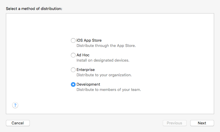Click 'Install on designated devices.' description
The image size is (220, 132).
(x=103, y=60)
